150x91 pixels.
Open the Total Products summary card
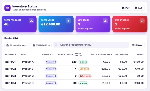tap(19, 24)
